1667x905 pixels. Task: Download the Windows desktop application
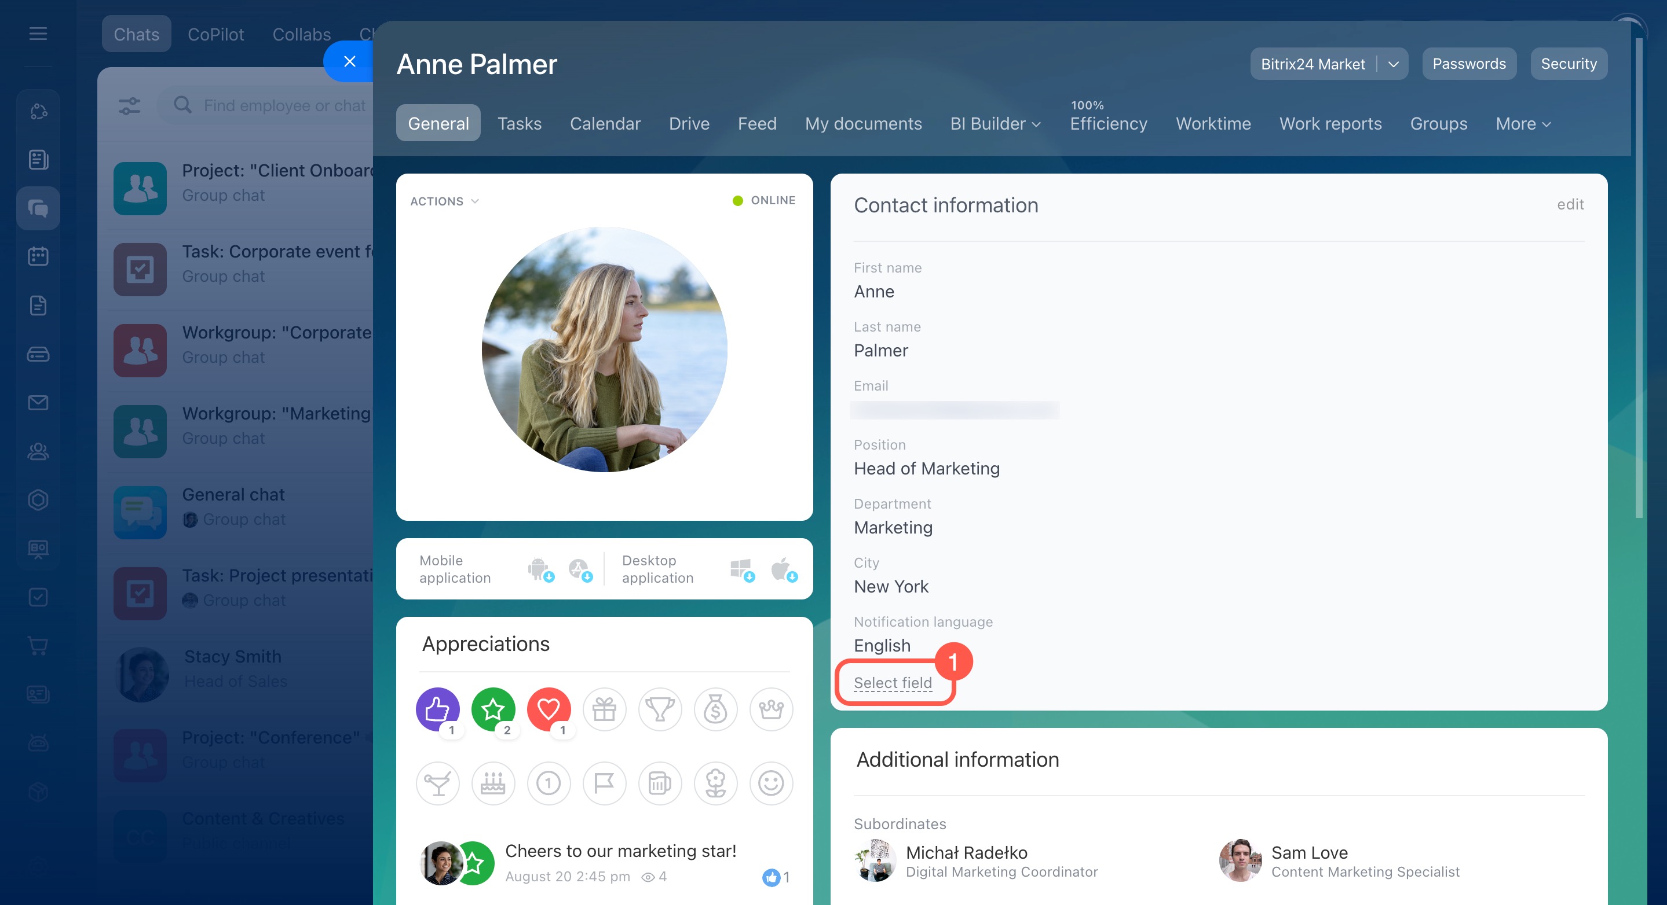tap(742, 569)
